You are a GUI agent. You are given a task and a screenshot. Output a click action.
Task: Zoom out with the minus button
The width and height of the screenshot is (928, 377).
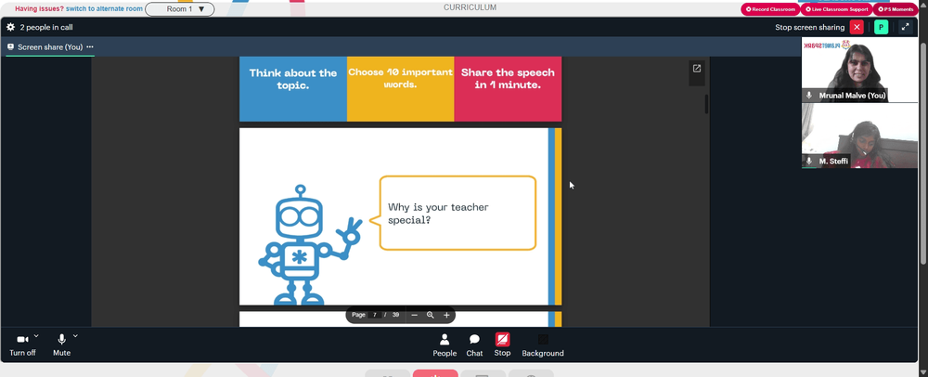414,315
